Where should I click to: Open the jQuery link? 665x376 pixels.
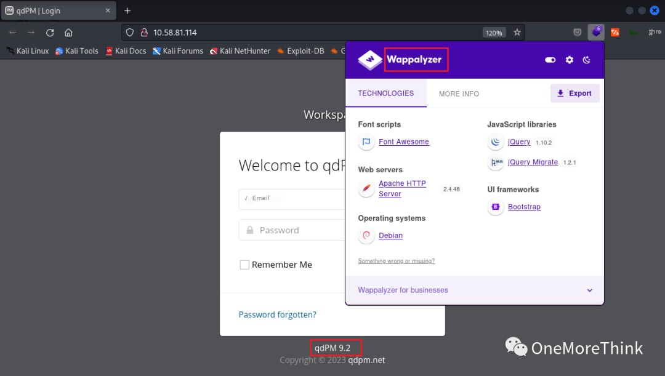click(x=519, y=142)
